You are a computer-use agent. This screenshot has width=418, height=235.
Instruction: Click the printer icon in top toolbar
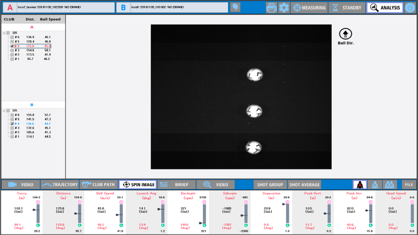point(272,8)
